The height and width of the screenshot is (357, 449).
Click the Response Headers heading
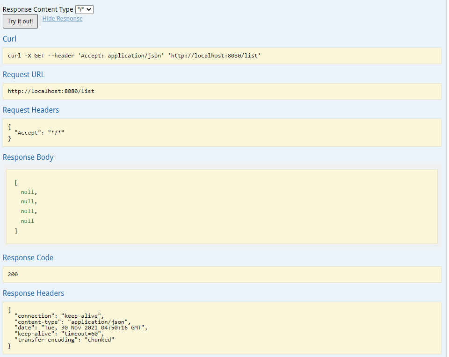pyautogui.click(x=34, y=293)
